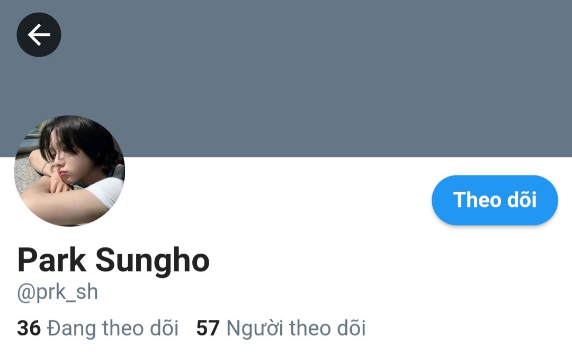Screen dimensions: 572x357
Task: Follow the Park Sungho account
Action: (495, 200)
